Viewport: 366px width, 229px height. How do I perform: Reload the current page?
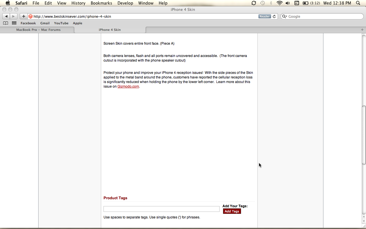click(274, 16)
